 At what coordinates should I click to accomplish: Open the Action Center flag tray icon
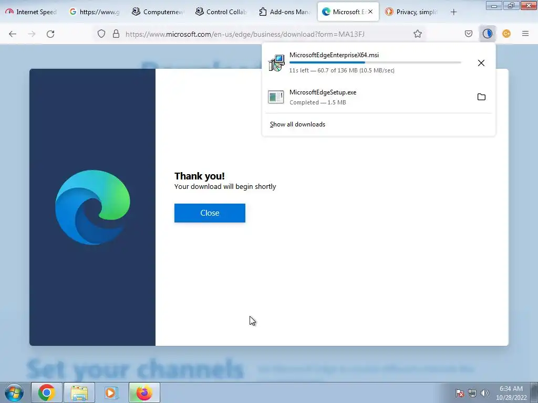(x=460, y=393)
